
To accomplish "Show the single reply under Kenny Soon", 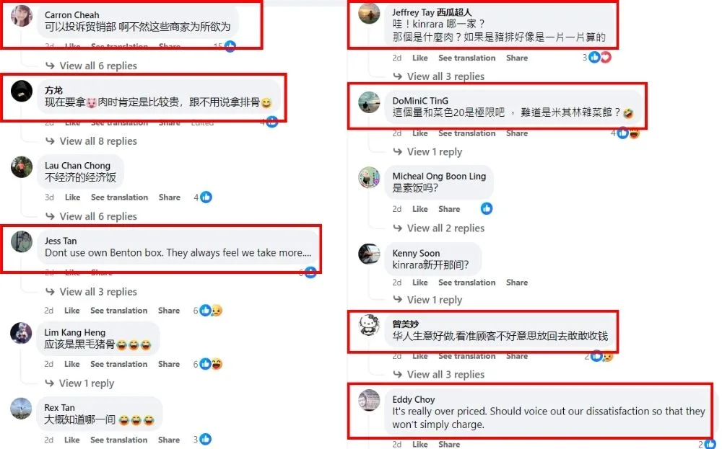I will pyautogui.click(x=427, y=300).
